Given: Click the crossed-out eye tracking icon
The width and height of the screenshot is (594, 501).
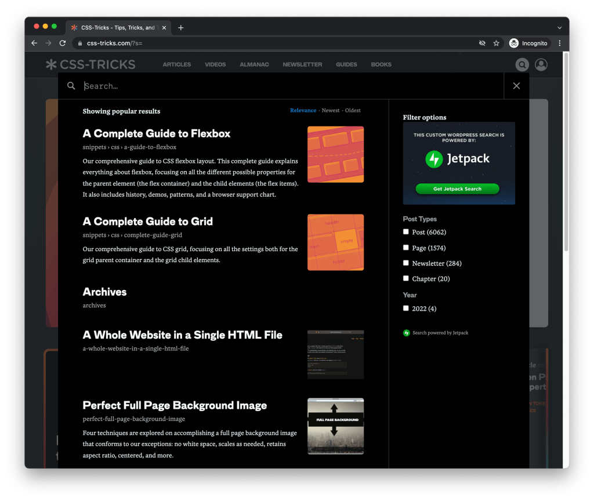Looking at the screenshot, I should click(x=482, y=43).
